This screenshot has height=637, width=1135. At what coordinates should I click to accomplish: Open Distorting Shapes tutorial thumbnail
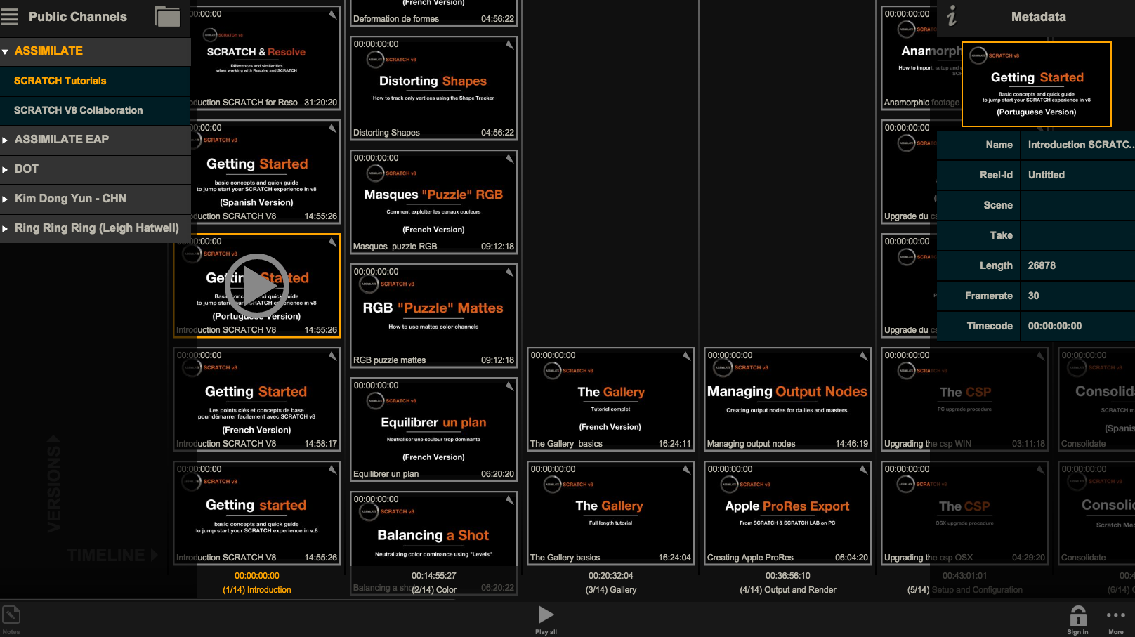click(434, 88)
